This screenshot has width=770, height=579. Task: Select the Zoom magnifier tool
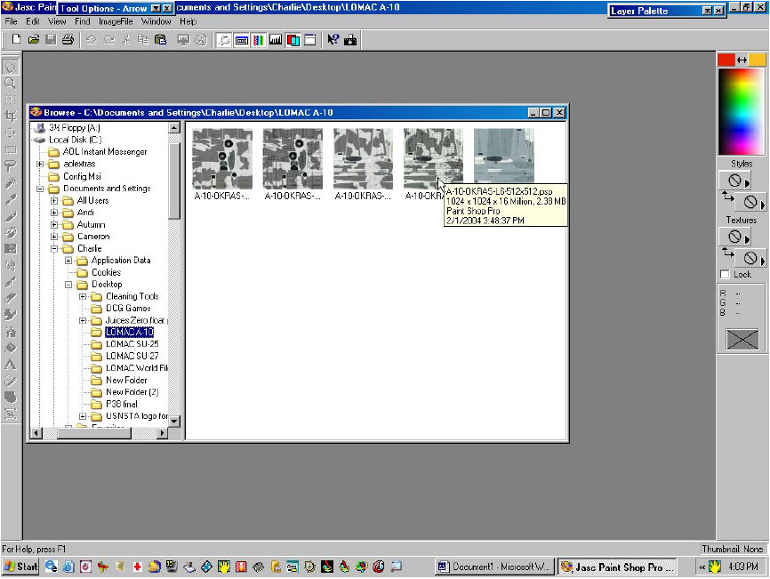click(x=11, y=83)
